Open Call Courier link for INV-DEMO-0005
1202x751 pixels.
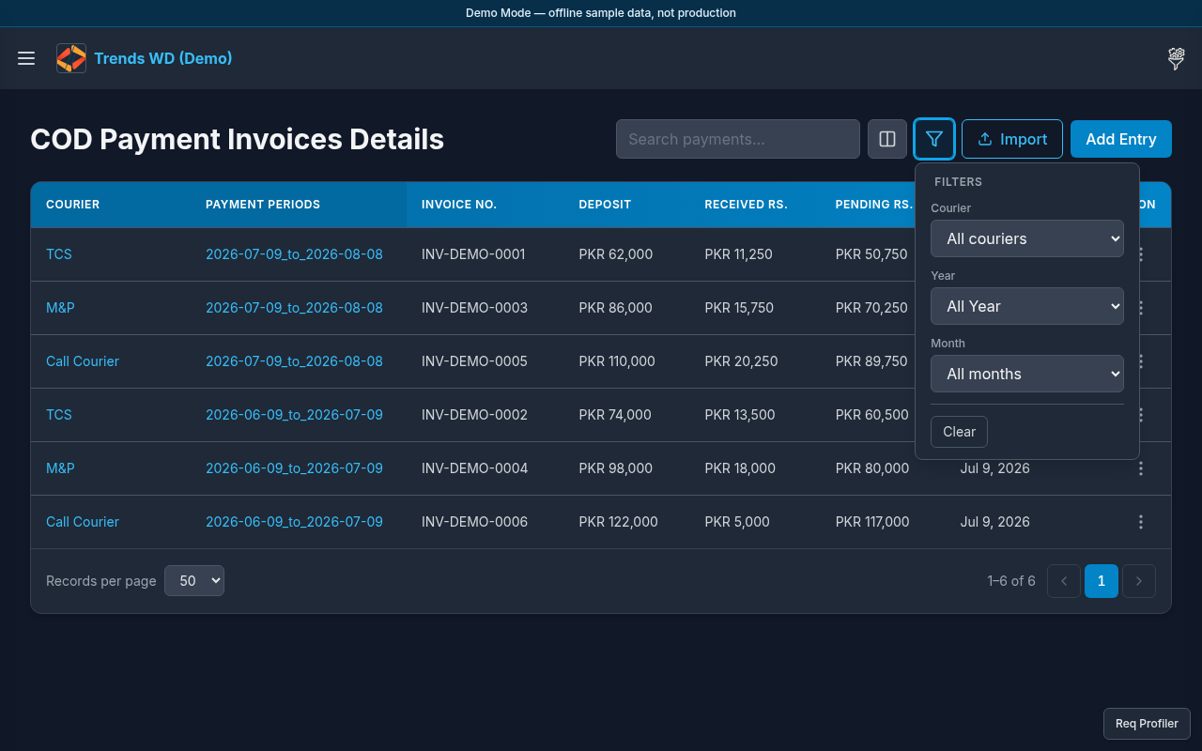coord(83,361)
